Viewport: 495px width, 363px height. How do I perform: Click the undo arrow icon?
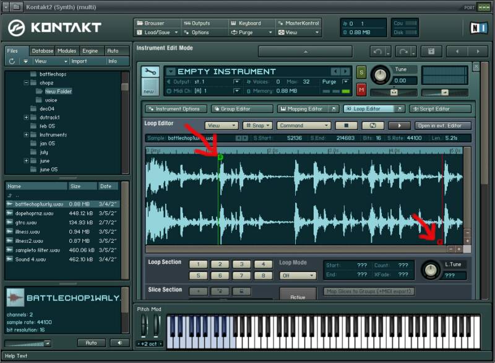tap(377, 51)
